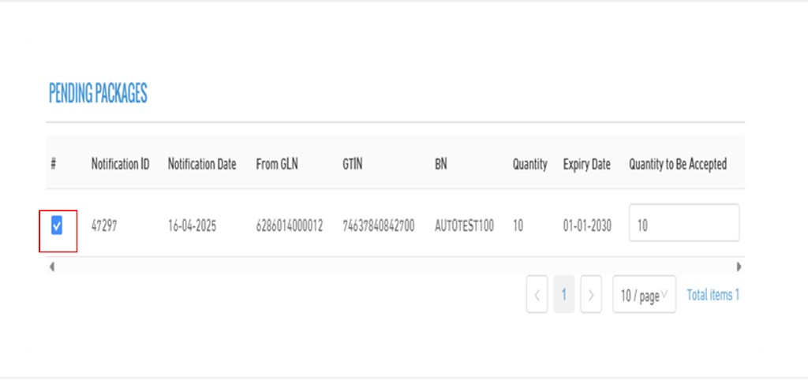The image size is (808, 380).
Task: Click batch number AUTOTEST100 cell
Action: pos(464,226)
